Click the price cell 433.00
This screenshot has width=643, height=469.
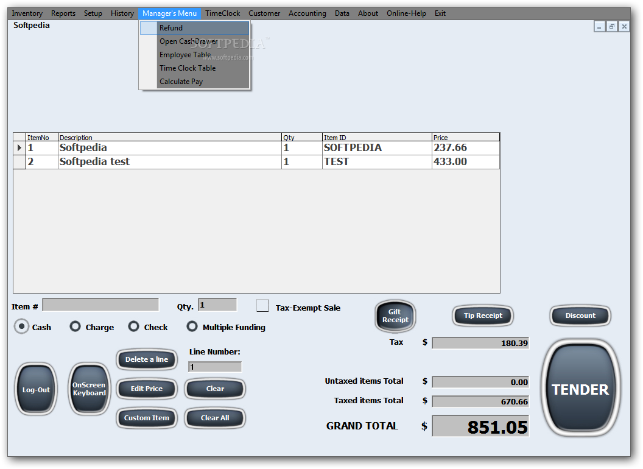pyautogui.click(x=465, y=161)
